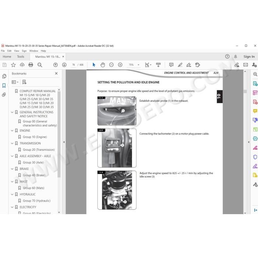
Task: Open Group 70 (Hydraulic) bookmark
Action: point(37,201)
